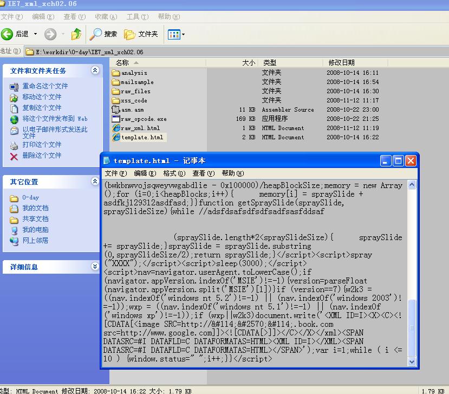
Task: Close the template.html Notepad window
Action: pyautogui.click(x=411, y=161)
